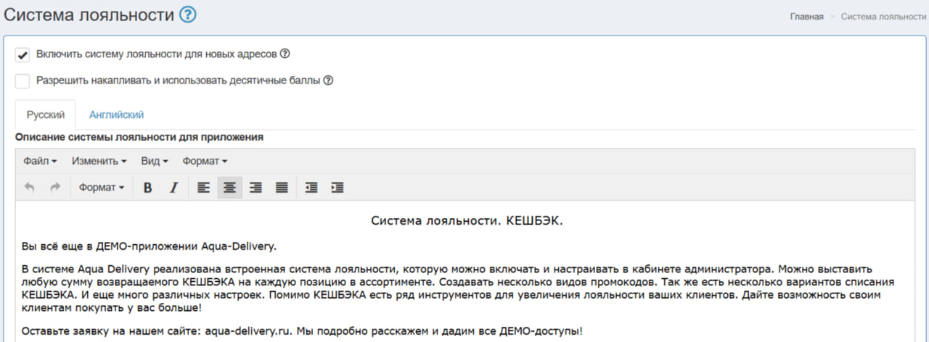Image resolution: width=929 pixels, height=342 pixels.
Task: Align text right in the editor
Action: click(255, 188)
